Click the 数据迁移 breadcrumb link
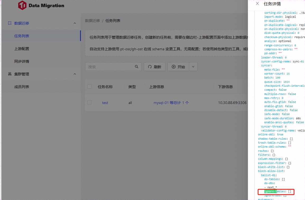The height and width of the screenshot is (200, 305). 93,21
